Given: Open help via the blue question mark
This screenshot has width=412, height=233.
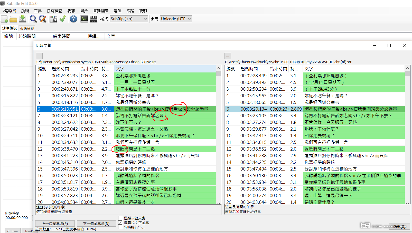Looking at the screenshot, I should (73, 19).
